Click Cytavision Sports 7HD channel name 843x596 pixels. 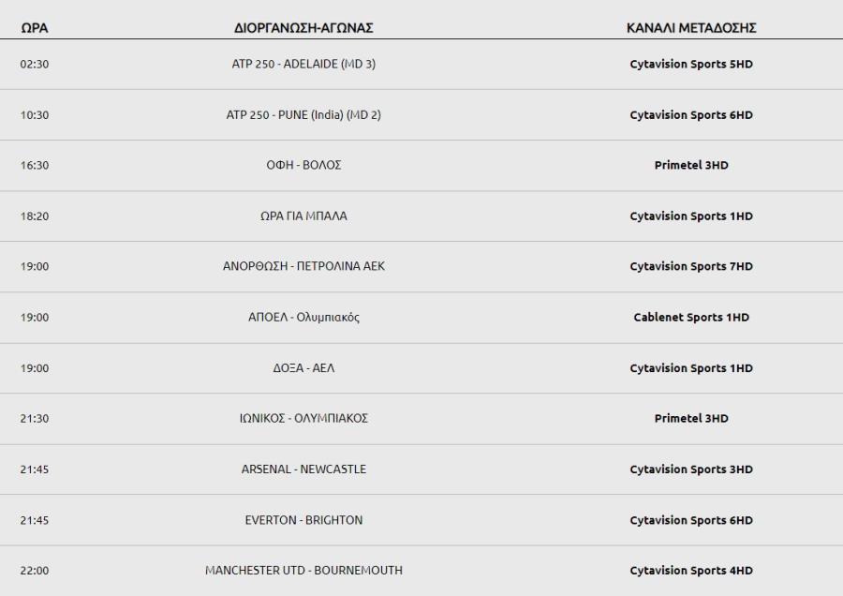[691, 266]
